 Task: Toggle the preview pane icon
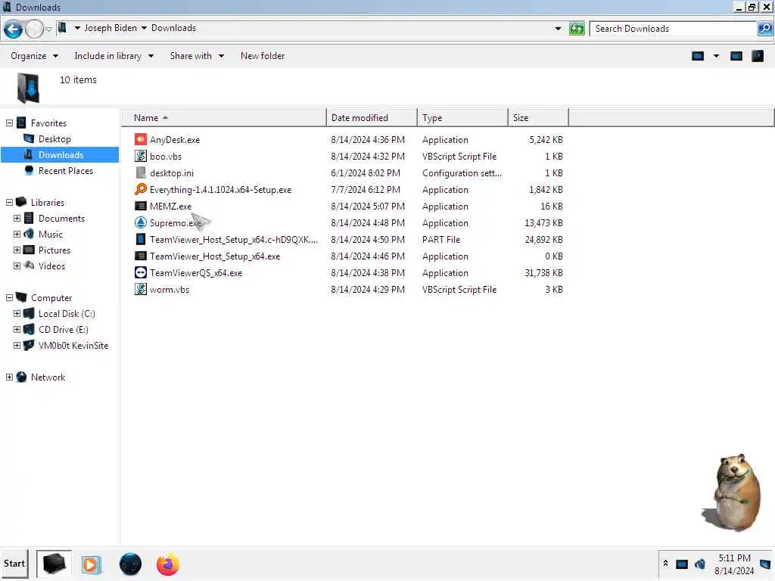click(x=736, y=56)
